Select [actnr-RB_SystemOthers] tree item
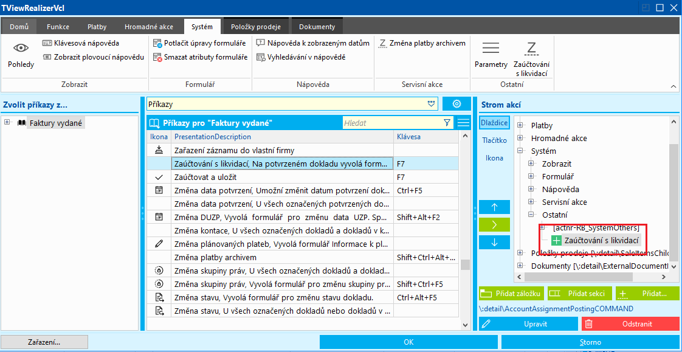The image size is (682, 352). 596,227
